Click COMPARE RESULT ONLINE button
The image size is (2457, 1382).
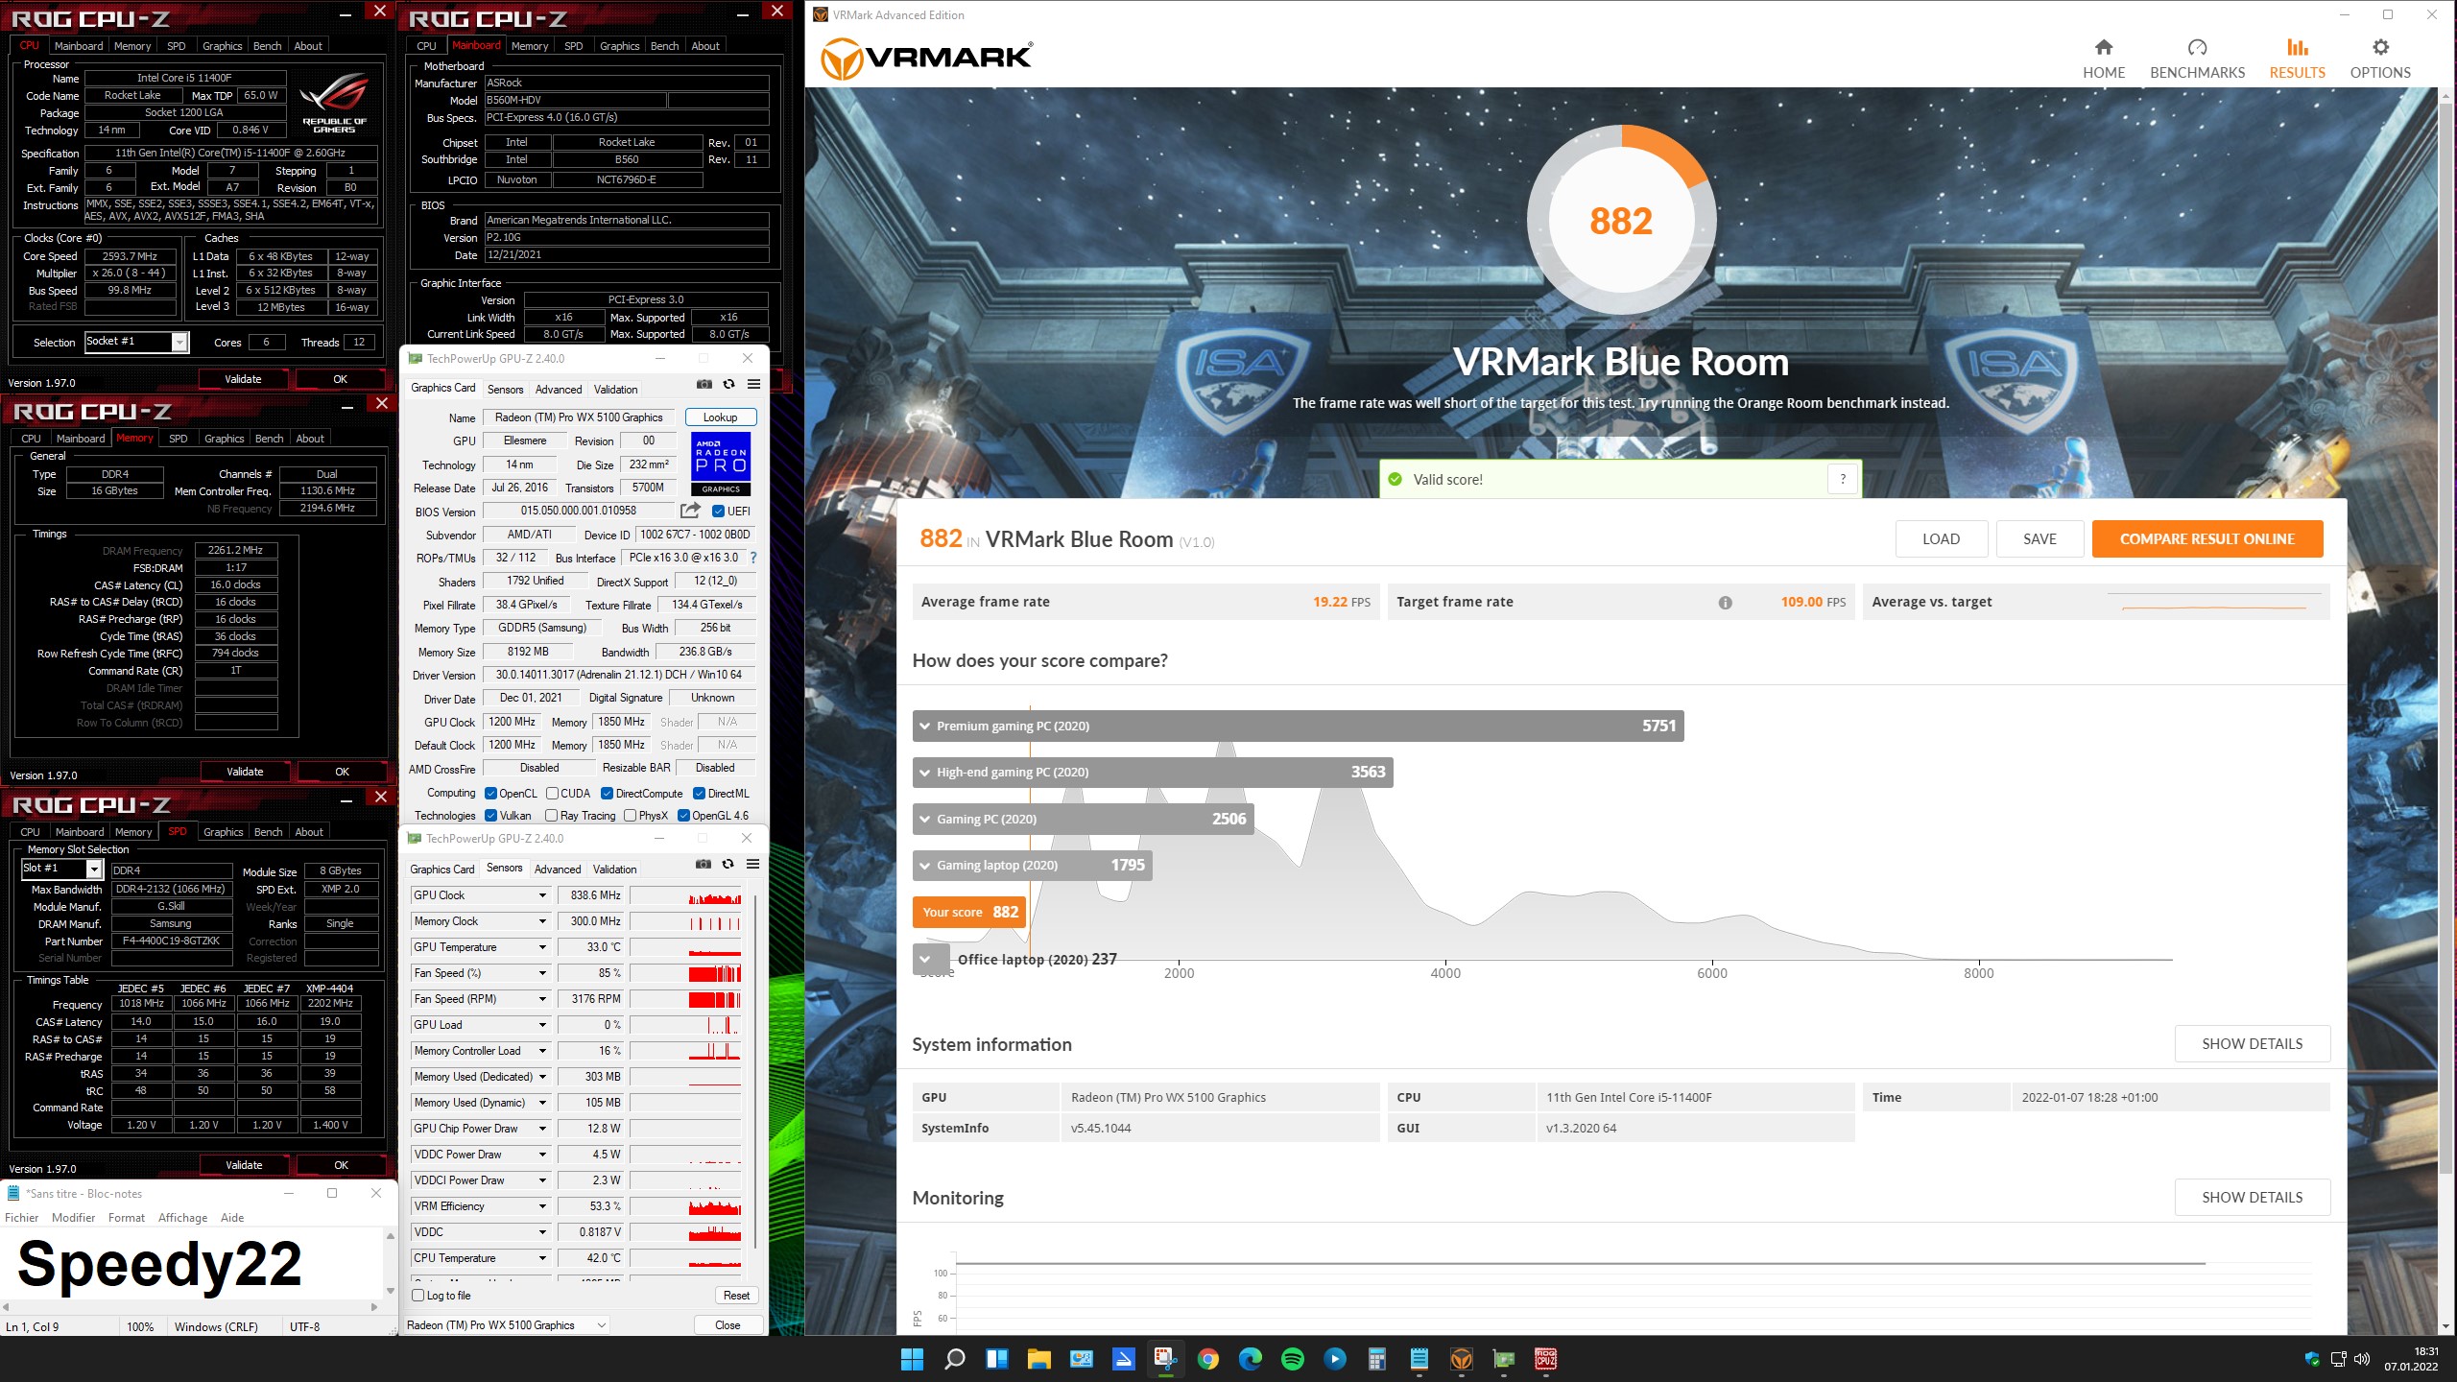[x=2207, y=539]
